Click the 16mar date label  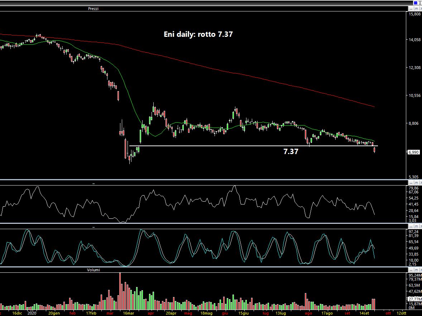click(128, 313)
